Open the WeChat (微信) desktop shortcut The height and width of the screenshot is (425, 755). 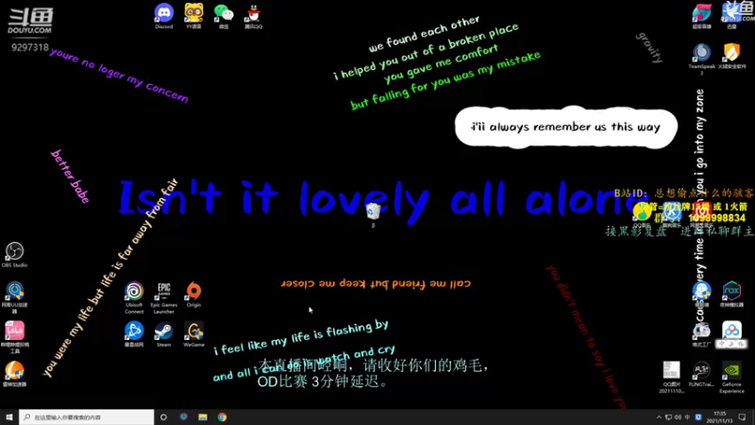coord(224,16)
